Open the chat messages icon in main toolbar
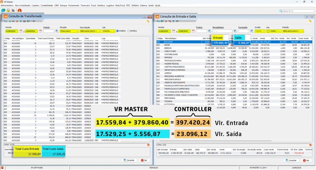Screen dimensions: 316x170 point(3,10)
